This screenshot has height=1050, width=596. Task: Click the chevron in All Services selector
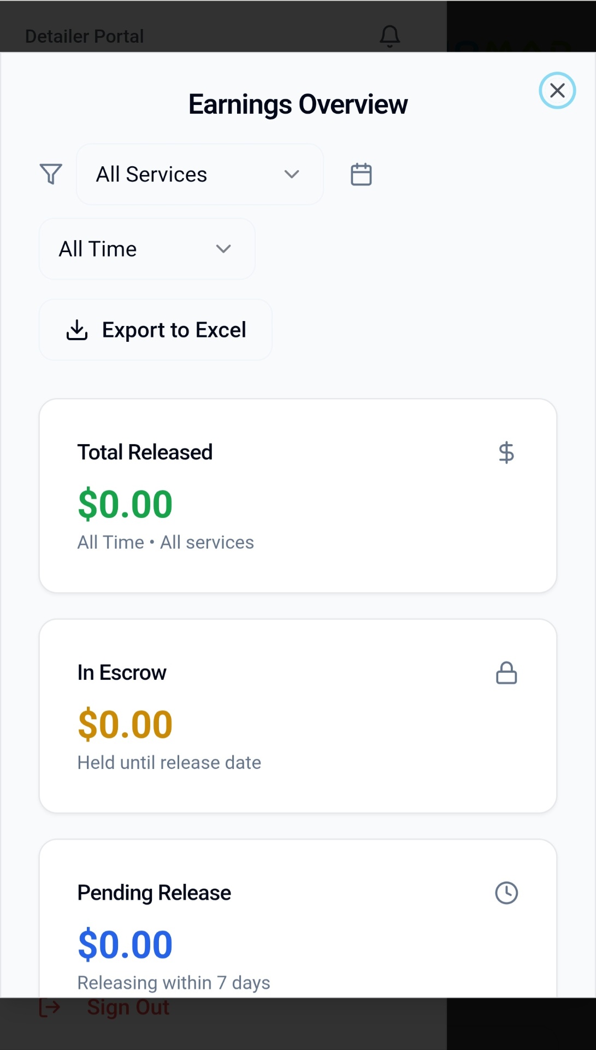coord(292,174)
